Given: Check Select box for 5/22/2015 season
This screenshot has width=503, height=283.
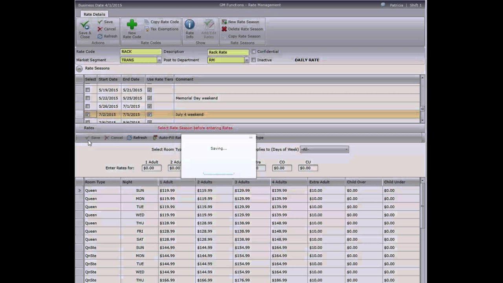Looking at the screenshot, I should (x=88, y=98).
